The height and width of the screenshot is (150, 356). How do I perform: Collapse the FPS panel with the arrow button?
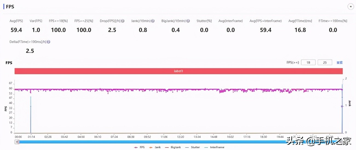point(351,7)
